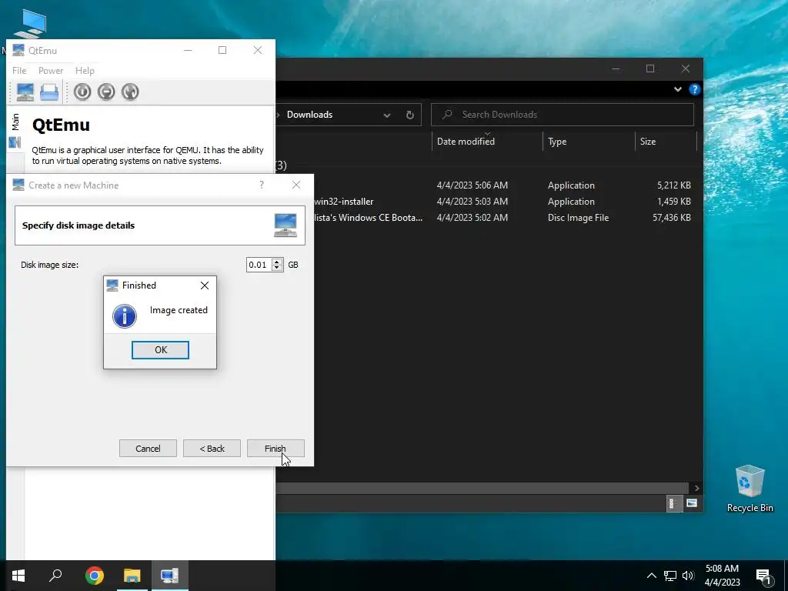
Task: Switch Explorer to large icons view
Action: (692, 503)
